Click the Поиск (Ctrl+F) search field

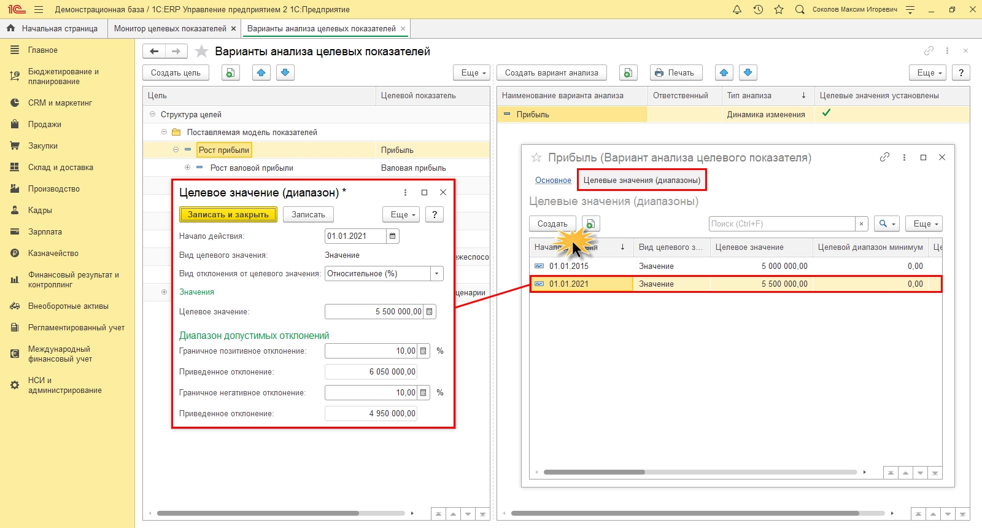[781, 224]
